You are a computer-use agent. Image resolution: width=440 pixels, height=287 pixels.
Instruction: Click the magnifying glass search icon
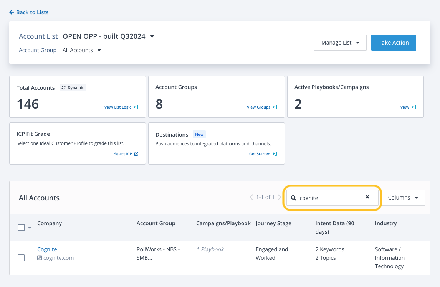294,198
